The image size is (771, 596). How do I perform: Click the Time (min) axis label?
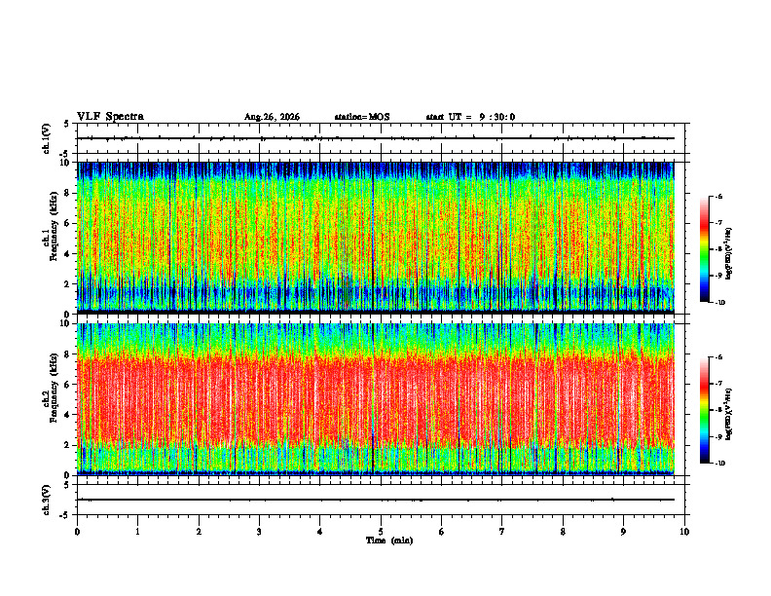point(389,540)
